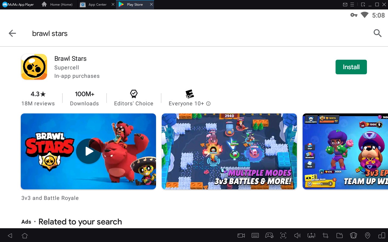Click the MuMu window-on-top icon

(363, 5)
